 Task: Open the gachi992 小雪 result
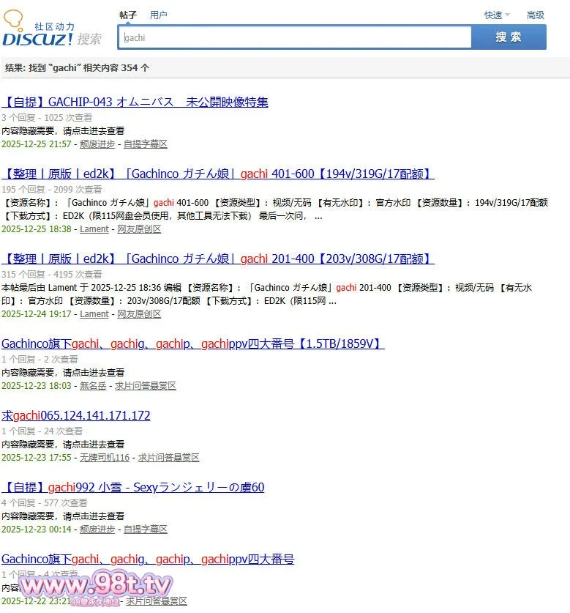click(x=132, y=487)
